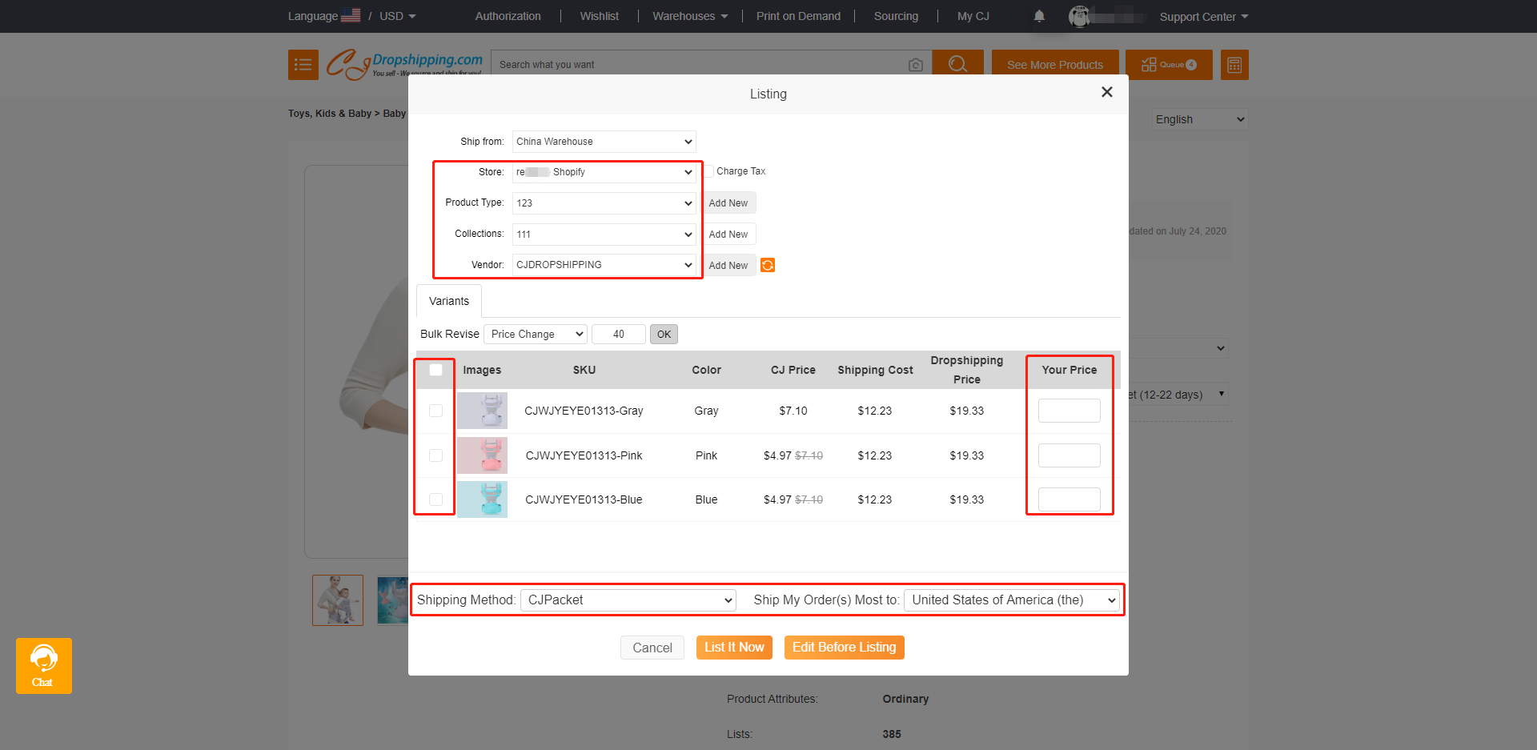The image size is (1537, 750).
Task: Open the Print on Demand menu
Action: tap(798, 16)
